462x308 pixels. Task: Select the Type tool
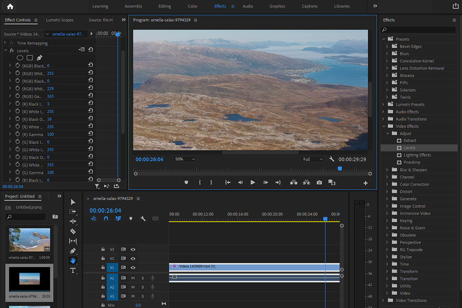click(x=73, y=270)
